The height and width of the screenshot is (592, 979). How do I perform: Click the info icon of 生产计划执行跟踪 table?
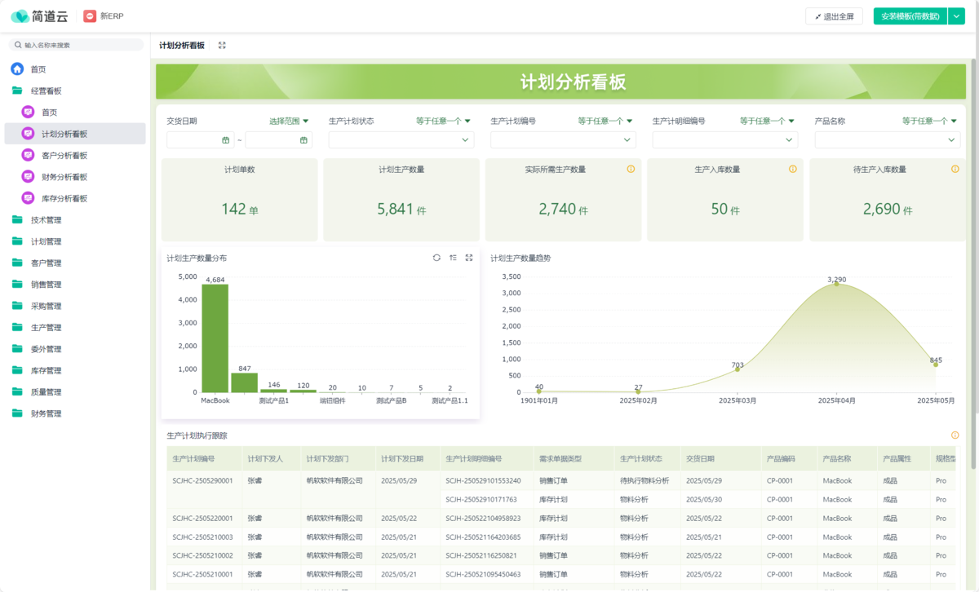[955, 435]
